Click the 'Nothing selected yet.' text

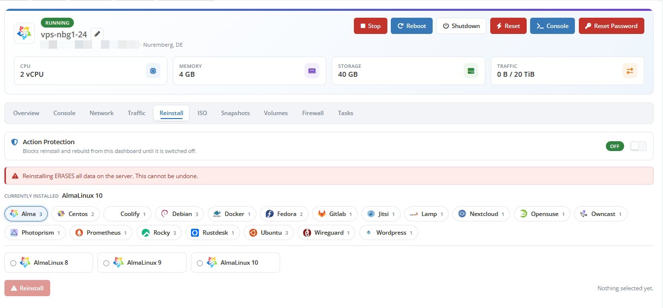tap(625, 288)
